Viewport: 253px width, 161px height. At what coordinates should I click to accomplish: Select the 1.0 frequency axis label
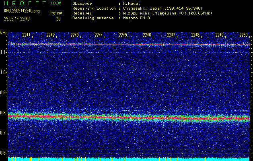click(x=3, y=73)
